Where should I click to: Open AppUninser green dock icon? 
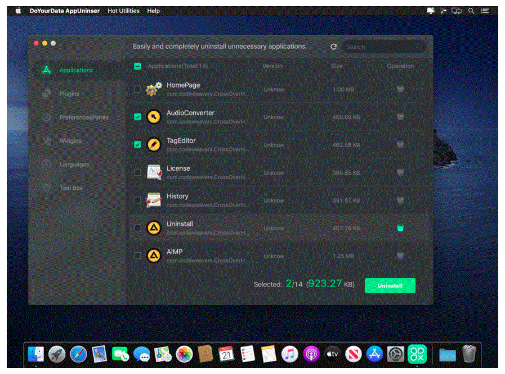pyautogui.click(x=417, y=354)
